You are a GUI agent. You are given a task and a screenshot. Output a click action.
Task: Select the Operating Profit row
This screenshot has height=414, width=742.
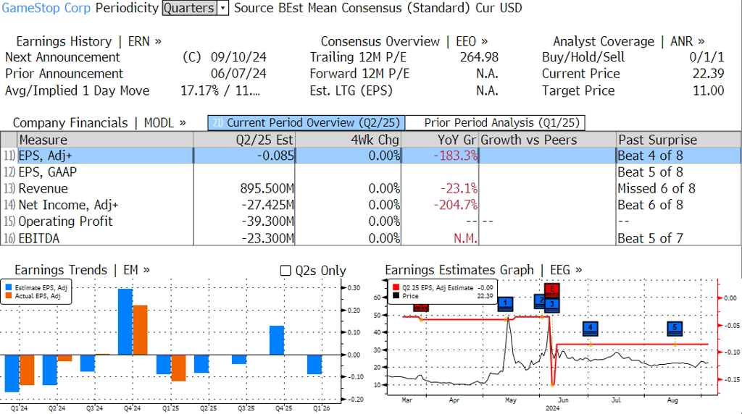[x=370, y=221]
